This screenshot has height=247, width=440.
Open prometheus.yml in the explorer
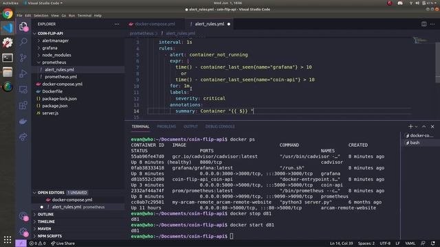[61, 77]
